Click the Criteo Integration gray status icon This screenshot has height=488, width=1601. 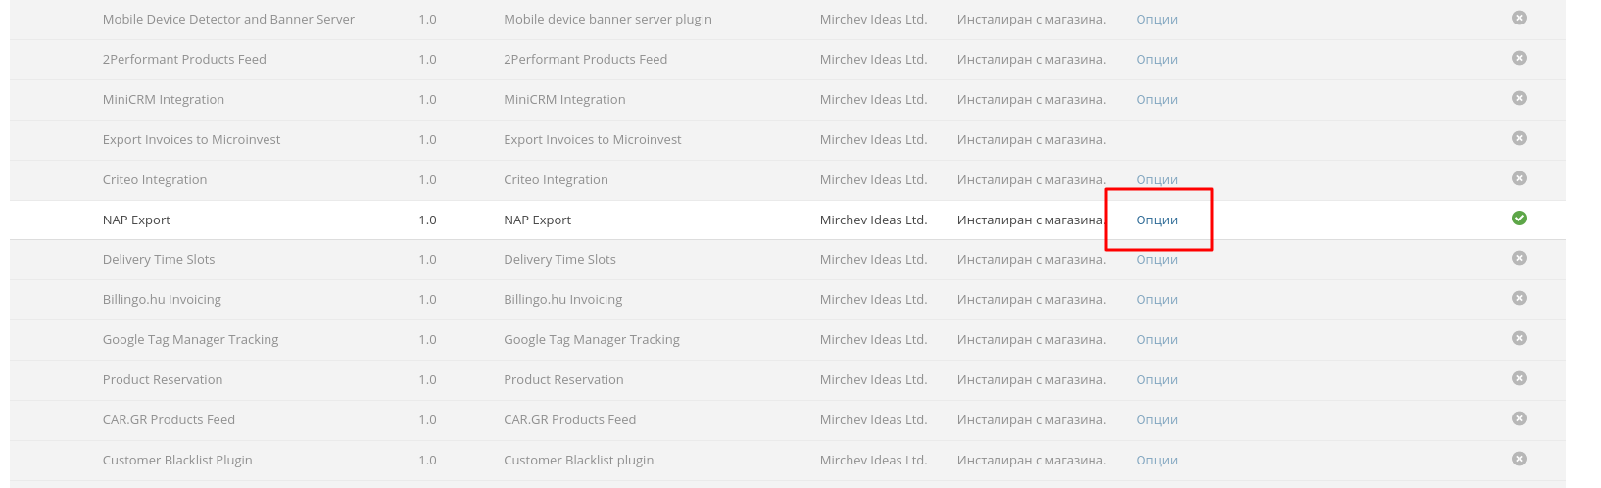[1519, 178]
